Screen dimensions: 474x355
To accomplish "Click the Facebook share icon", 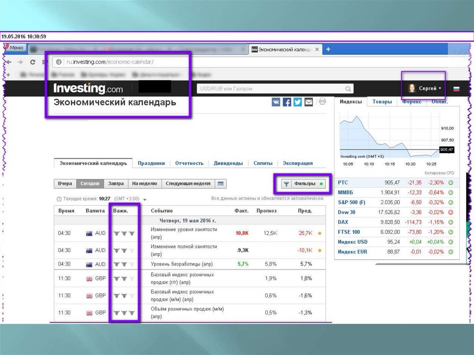I will (287, 102).
